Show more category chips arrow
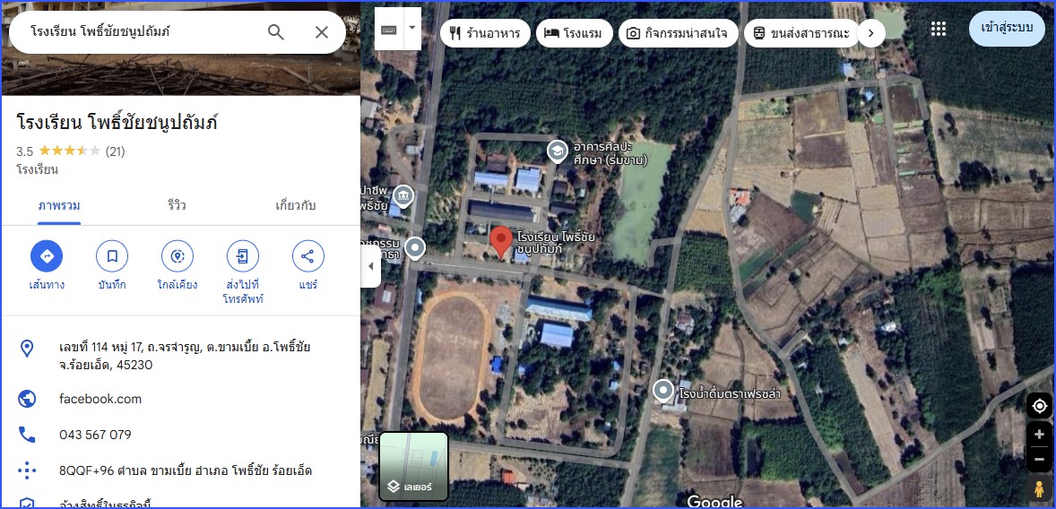1056x509 pixels. (870, 33)
